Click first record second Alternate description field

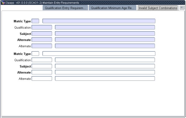(105, 46)
